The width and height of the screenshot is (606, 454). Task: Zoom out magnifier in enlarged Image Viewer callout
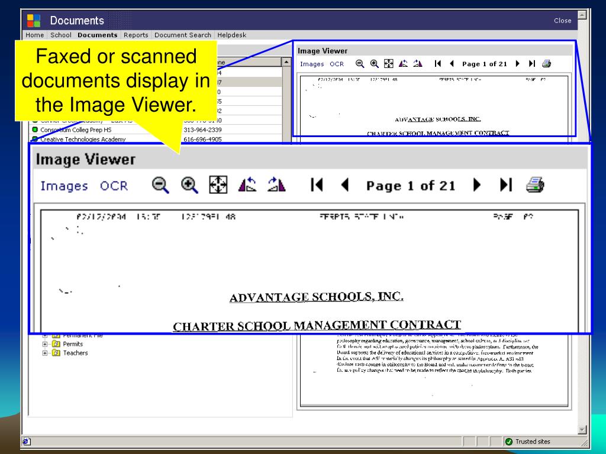coord(160,185)
